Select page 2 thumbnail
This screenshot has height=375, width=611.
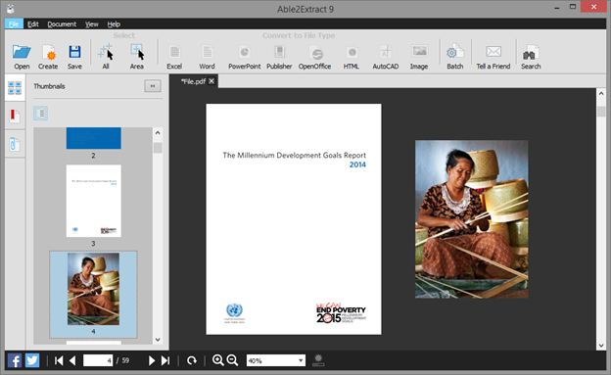coord(94,138)
